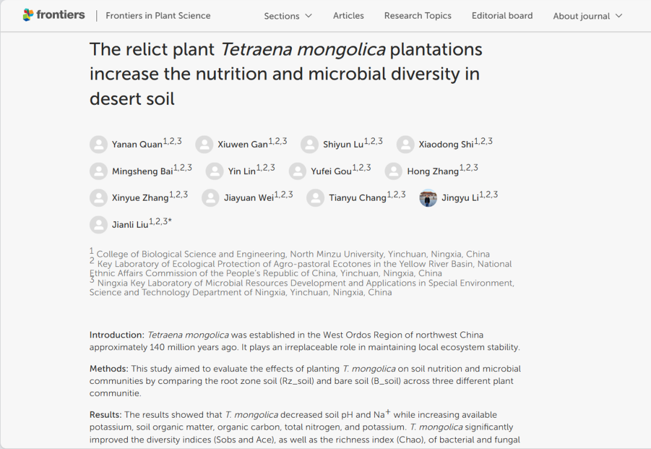Click the Yufei Gou author name
651x449 pixels.
[331, 171]
